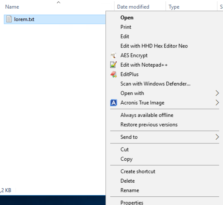Image resolution: width=223 pixels, height=205 pixels.
Task: Click the AES Encrypt icon
Action: click(x=113, y=55)
